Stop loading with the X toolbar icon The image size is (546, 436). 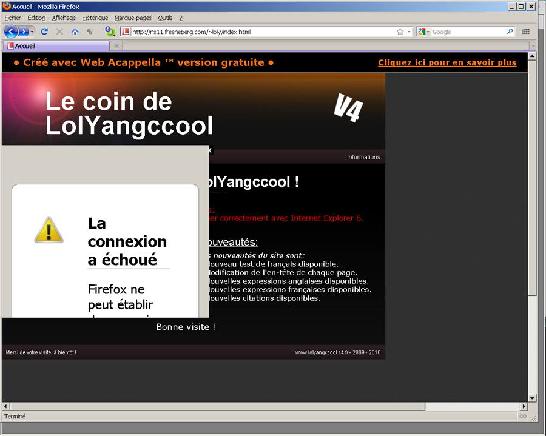(59, 32)
